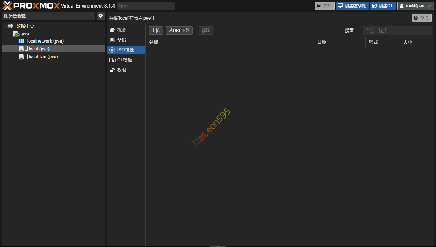Click the local-lvm storage database icon
436x247 pixels.
22,57
